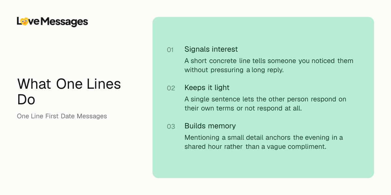This screenshot has width=391, height=195.
Task: Click the Love Messages logo
Action: (x=52, y=22)
